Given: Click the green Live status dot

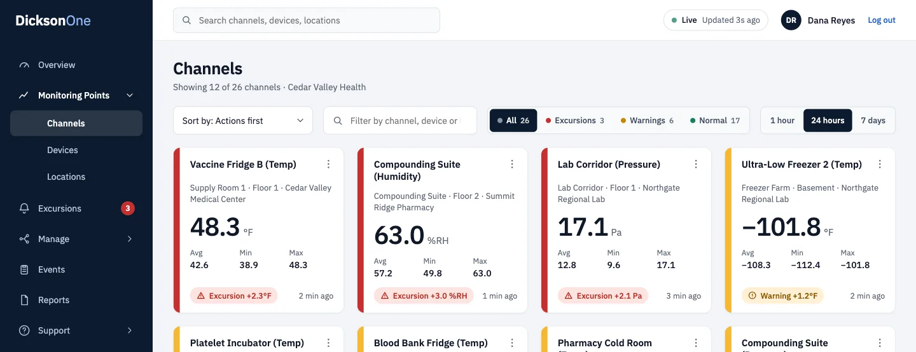Looking at the screenshot, I should pyautogui.click(x=674, y=20).
